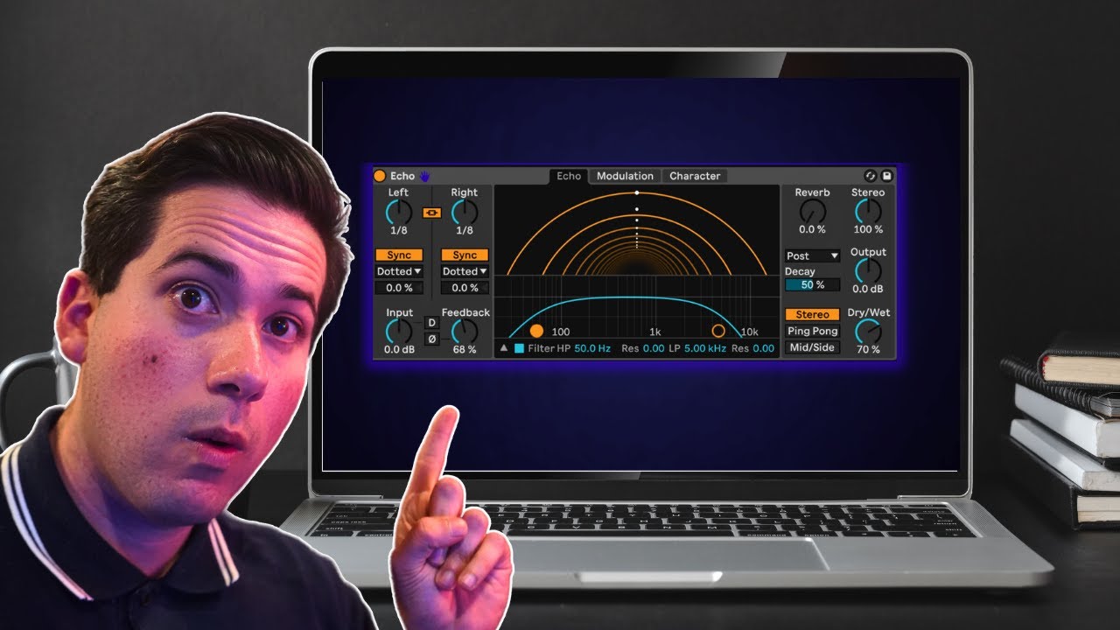Click the Filter HP 50.0 Hz value
Viewport: 1120px width, 630px height.
coord(592,348)
